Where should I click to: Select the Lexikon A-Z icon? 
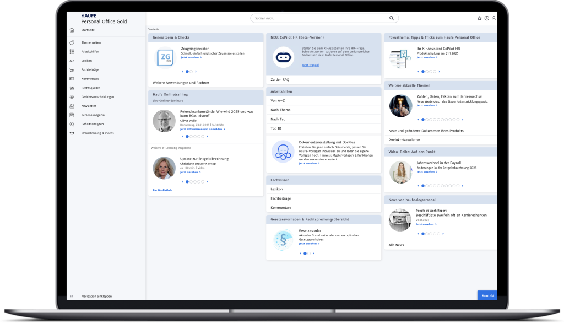coord(72,61)
